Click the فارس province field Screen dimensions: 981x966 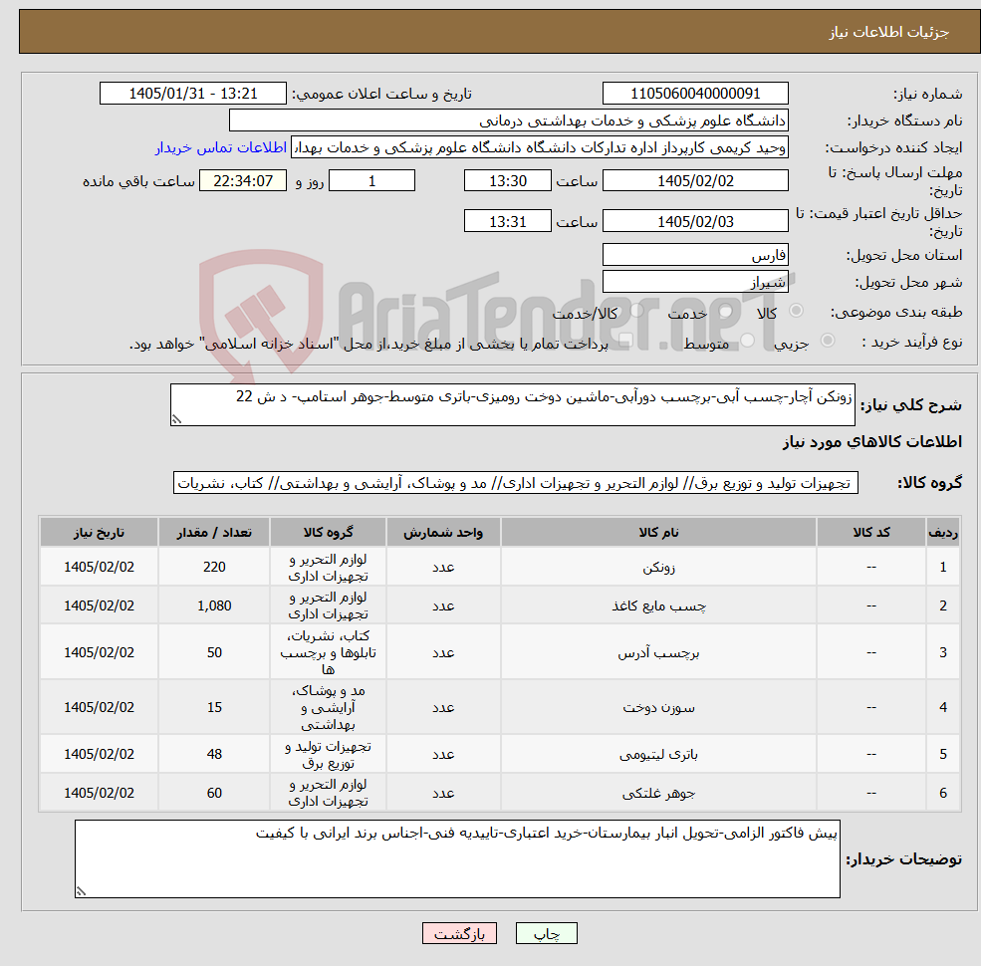(695, 255)
